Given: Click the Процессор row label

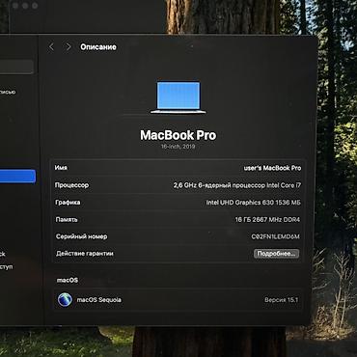Looking at the screenshot, I should [x=71, y=185].
